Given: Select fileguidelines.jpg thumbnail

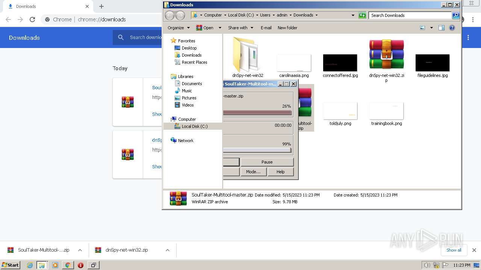Looking at the screenshot, I should coord(433,63).
